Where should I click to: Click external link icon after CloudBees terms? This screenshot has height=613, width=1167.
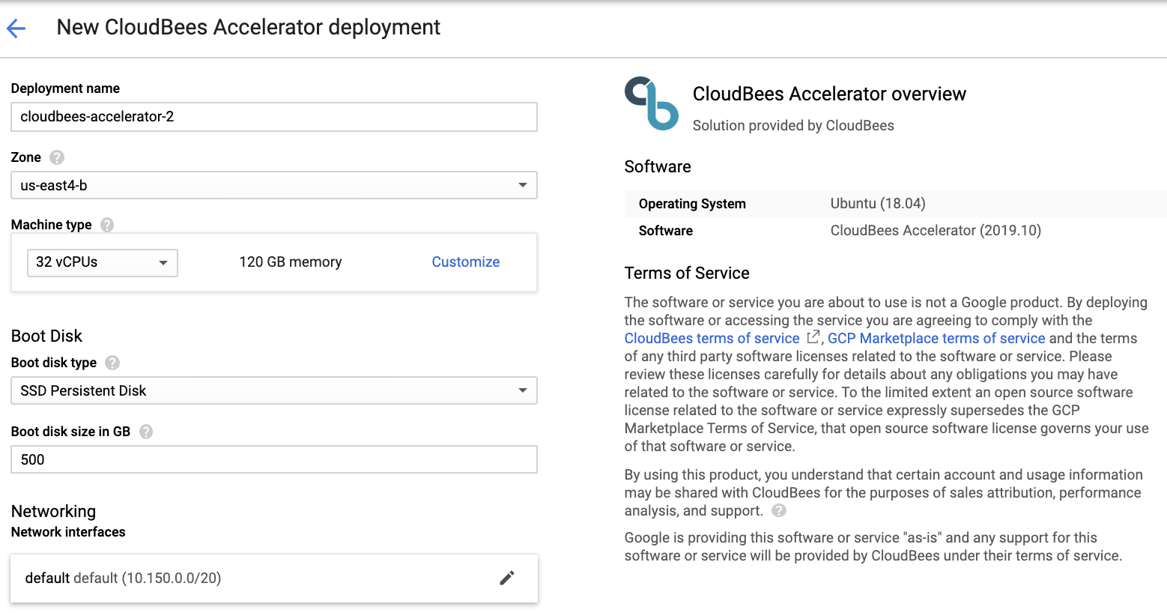pos(813,337)
